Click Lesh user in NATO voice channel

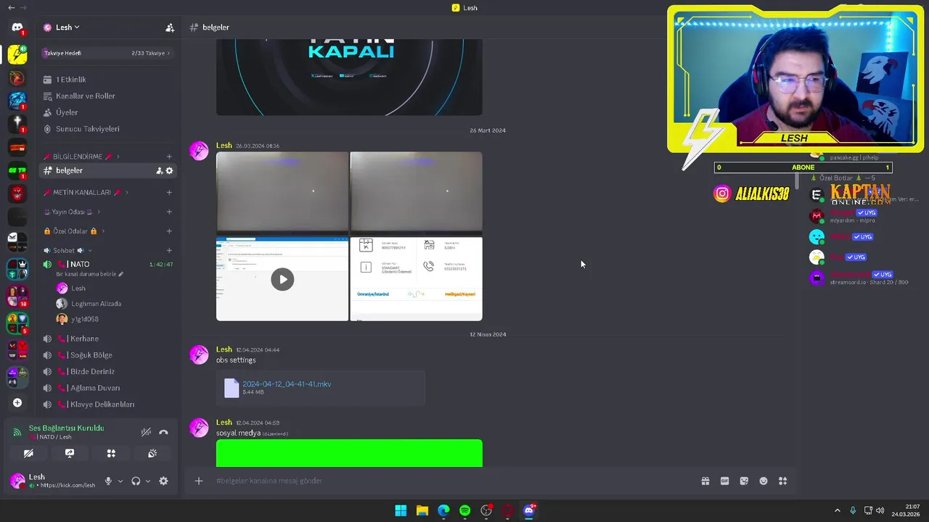tap(70, 289)
